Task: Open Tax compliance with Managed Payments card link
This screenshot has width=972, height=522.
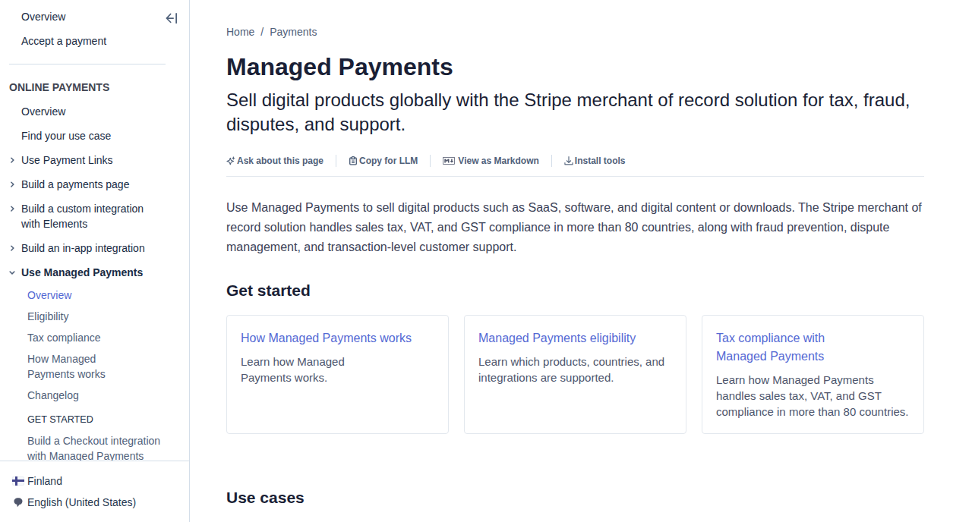Action: click(770, 347)
